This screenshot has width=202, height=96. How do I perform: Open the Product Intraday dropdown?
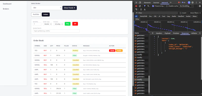pos(58,24)
